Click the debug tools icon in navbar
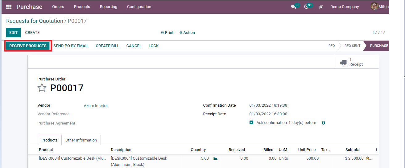Image resolution: width=405 pixels, height=168 pixels. [321, 7]
